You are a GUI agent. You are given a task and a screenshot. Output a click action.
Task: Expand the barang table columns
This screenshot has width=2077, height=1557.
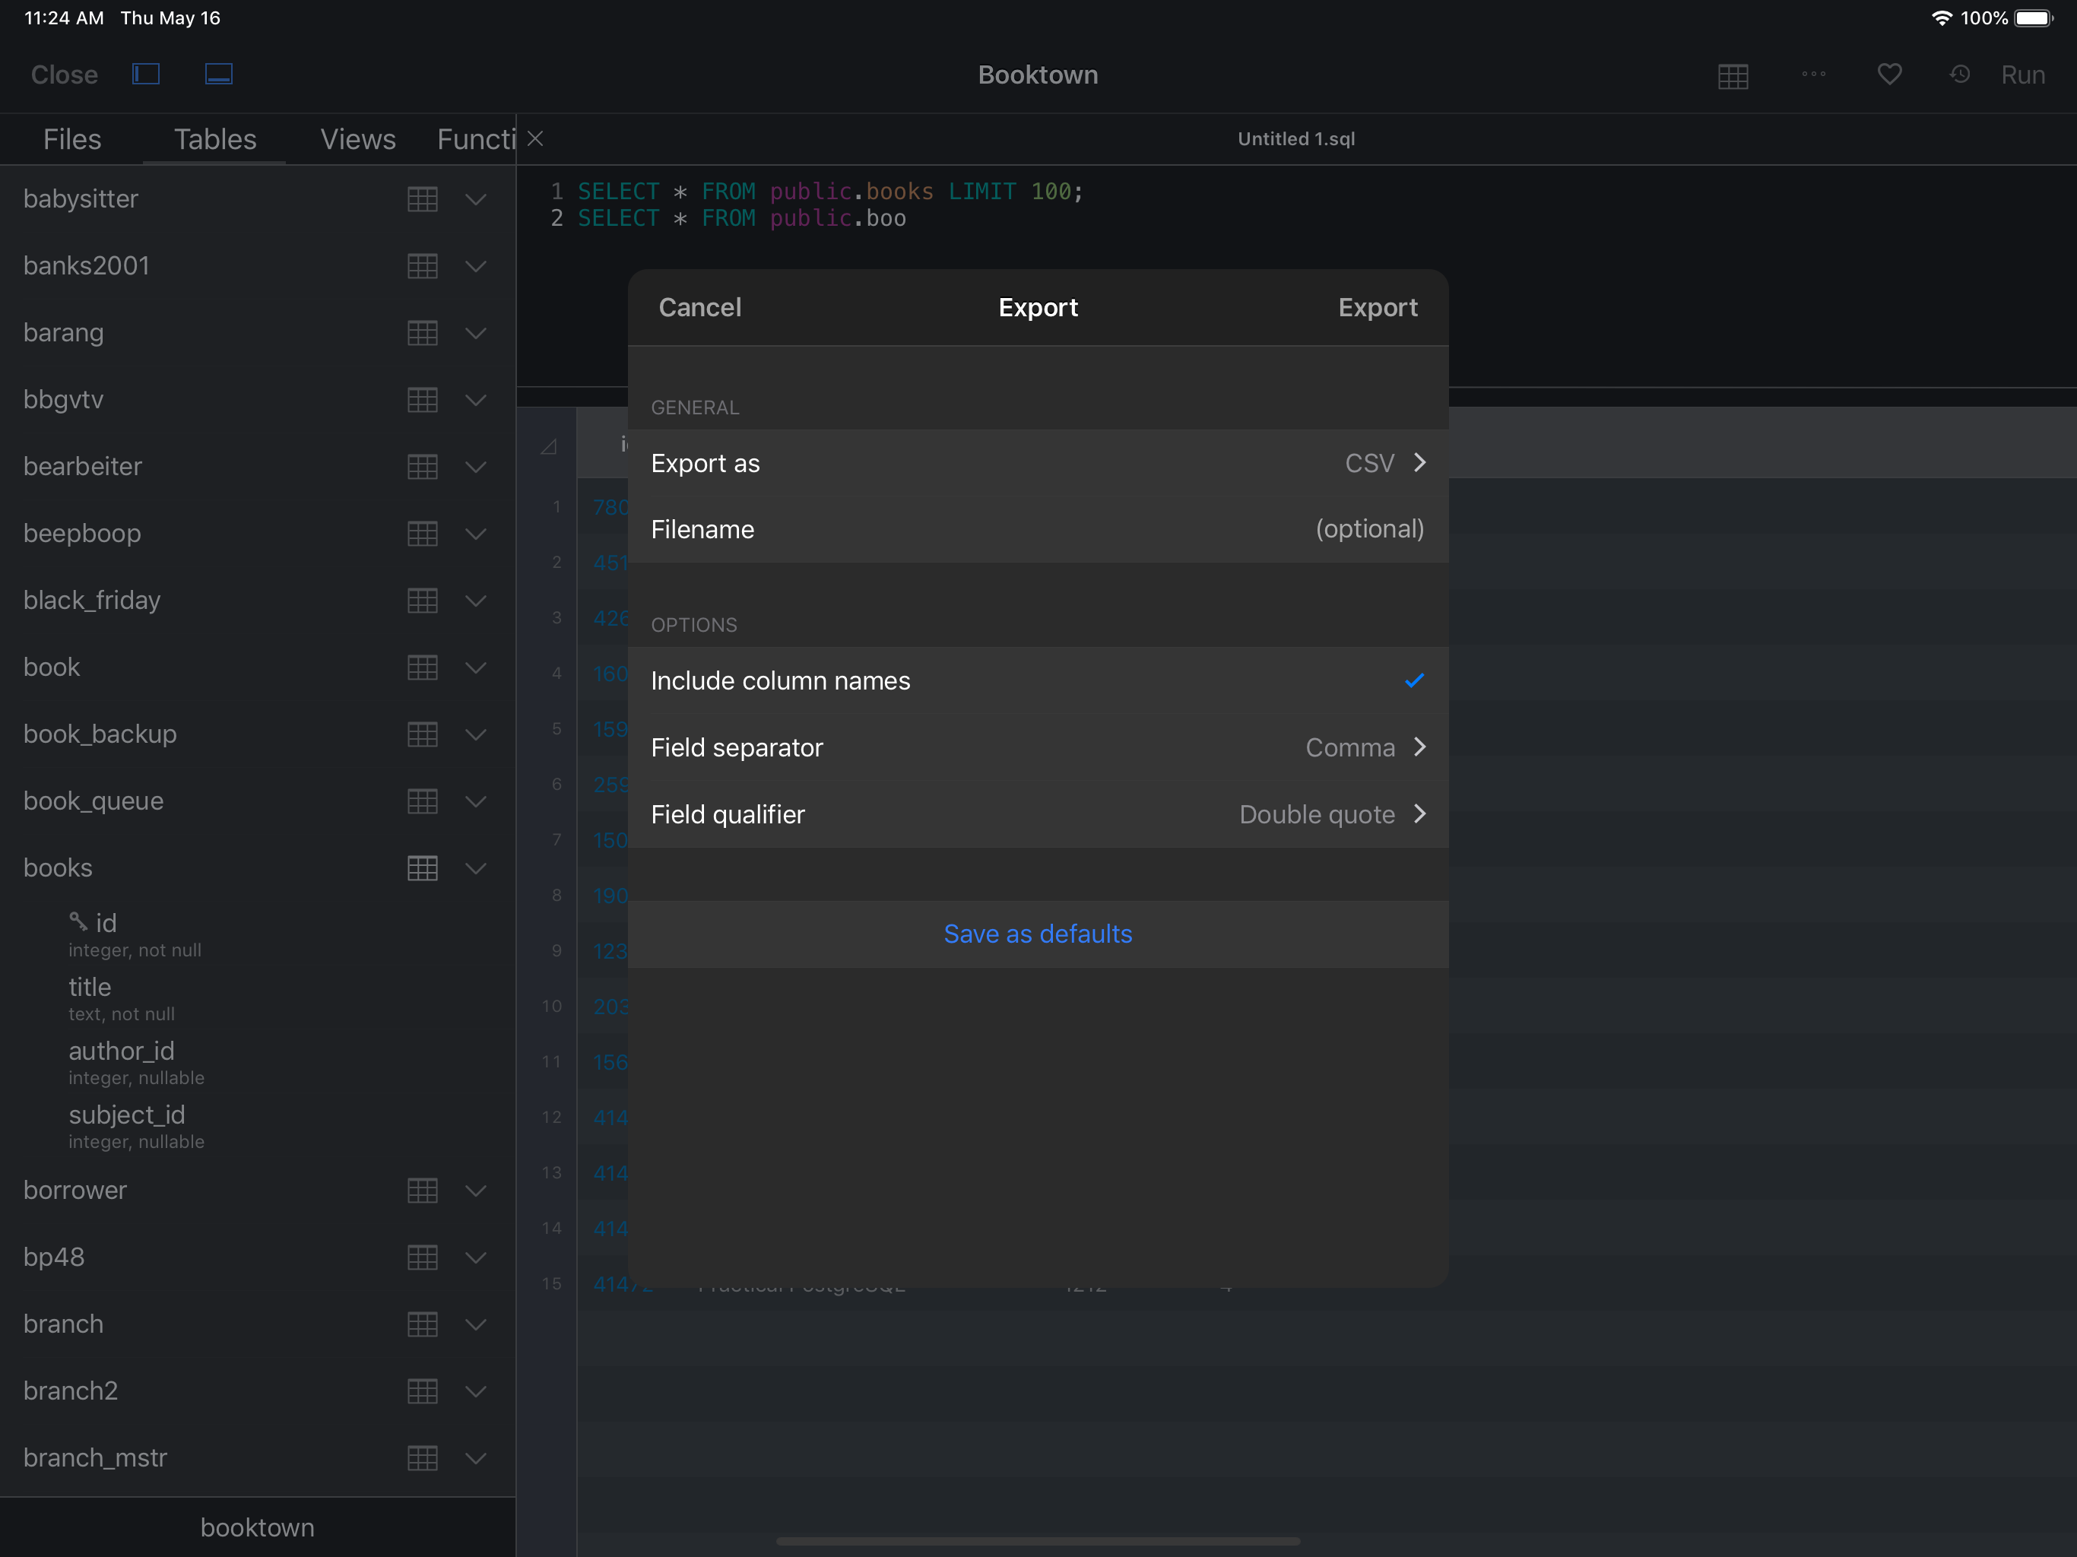pyautogui.click(x=476, y=332)
